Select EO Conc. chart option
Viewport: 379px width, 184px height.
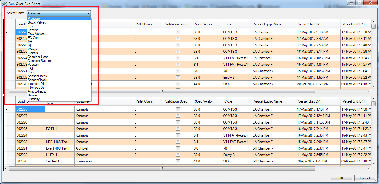pos(35,38)
